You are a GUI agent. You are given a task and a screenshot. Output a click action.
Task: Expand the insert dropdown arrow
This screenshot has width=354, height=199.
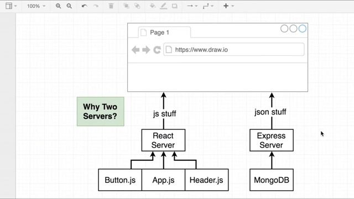tap(232, 6)
